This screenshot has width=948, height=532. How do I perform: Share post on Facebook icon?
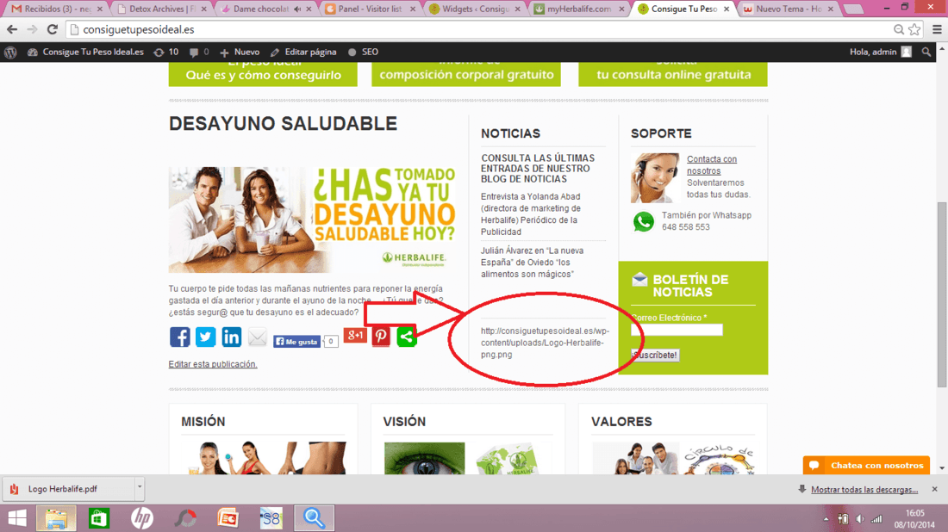pos(179,337)
